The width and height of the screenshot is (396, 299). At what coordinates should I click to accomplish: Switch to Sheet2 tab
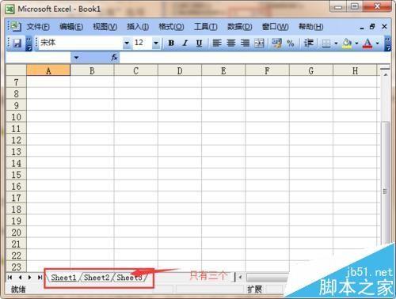pos(97,278)
